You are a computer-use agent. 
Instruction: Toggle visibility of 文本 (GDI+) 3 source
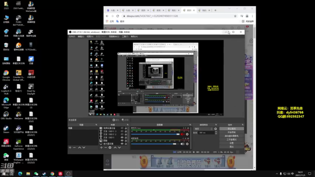click(122, 131)
